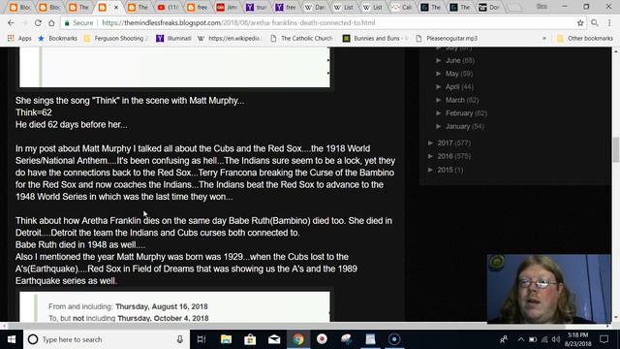Open the Wi-Fi network icon

544,339
